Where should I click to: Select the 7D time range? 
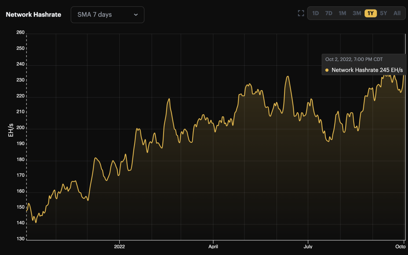[x=329, y=13]
